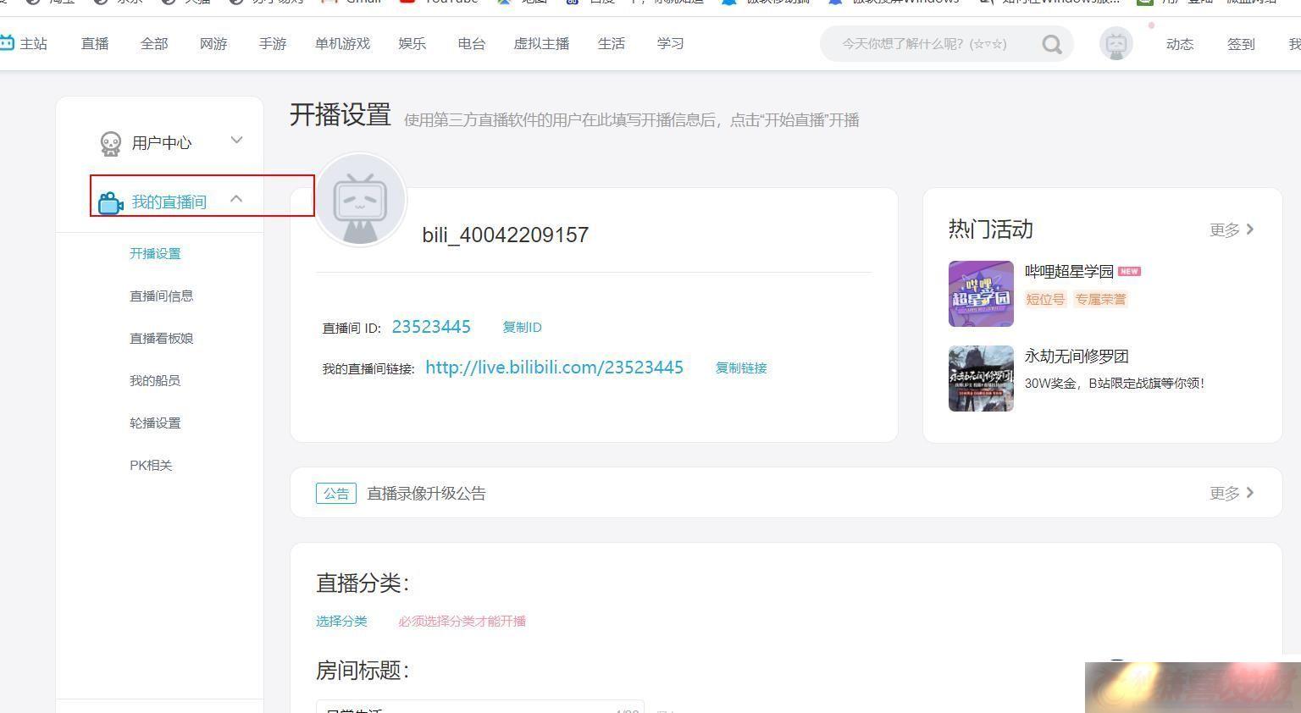
Task: Open the user avatar in top bar
Action: 1116,43
